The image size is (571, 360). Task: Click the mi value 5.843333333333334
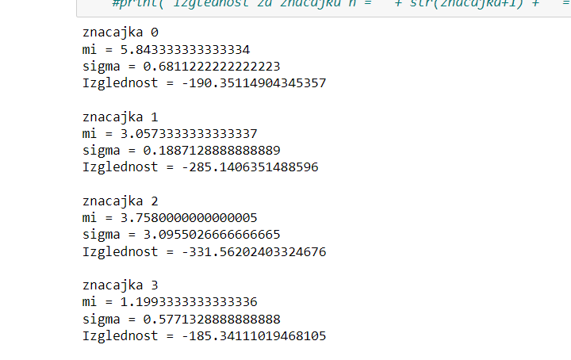click(185, 49)
